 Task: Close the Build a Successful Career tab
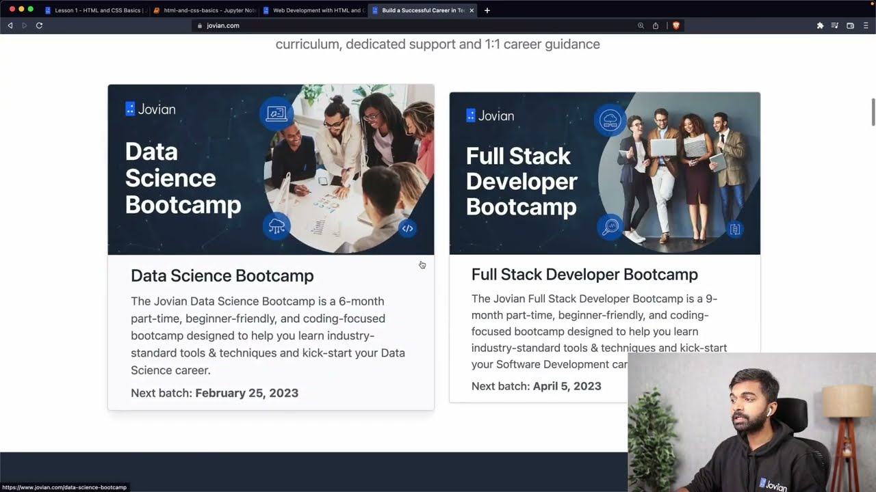472,10
